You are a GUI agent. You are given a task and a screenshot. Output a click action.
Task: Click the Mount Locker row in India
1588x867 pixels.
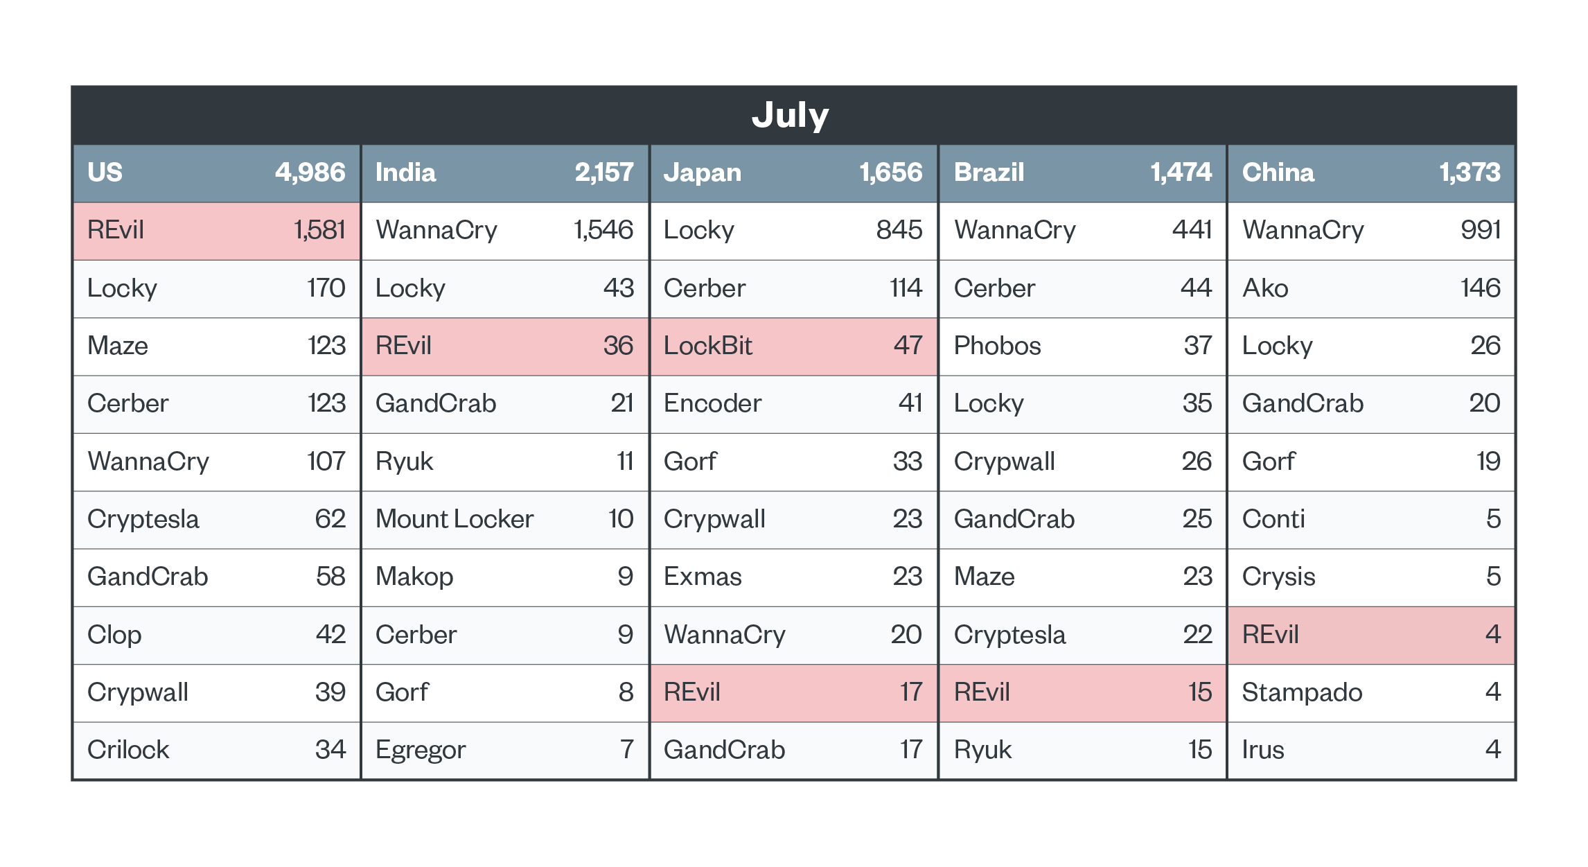point(504,519)
